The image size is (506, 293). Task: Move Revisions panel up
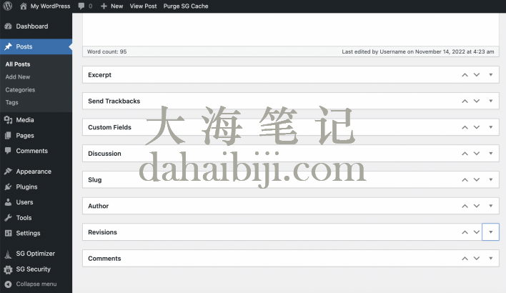pyautogui.click(x=465, y=232)
